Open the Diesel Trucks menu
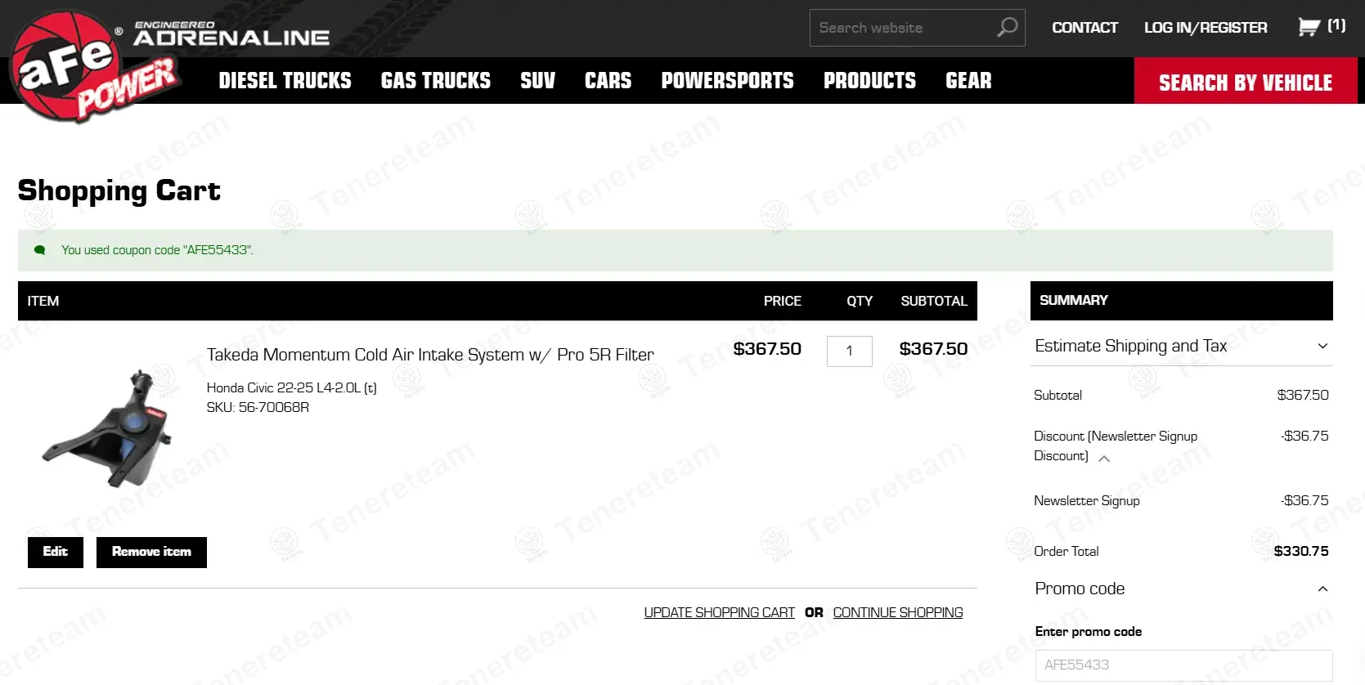This screenshot has height=685, width=1365. (285, 81)
